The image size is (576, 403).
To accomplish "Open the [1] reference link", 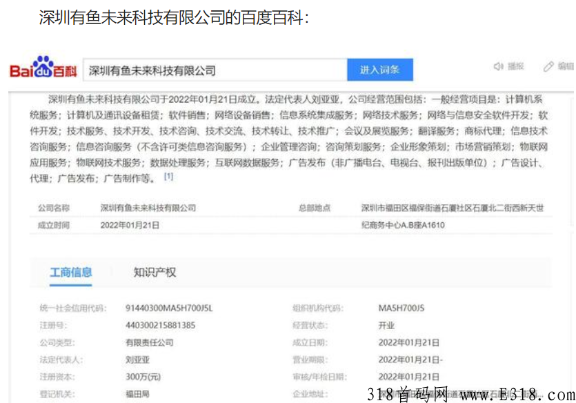I will click(168, 177).
